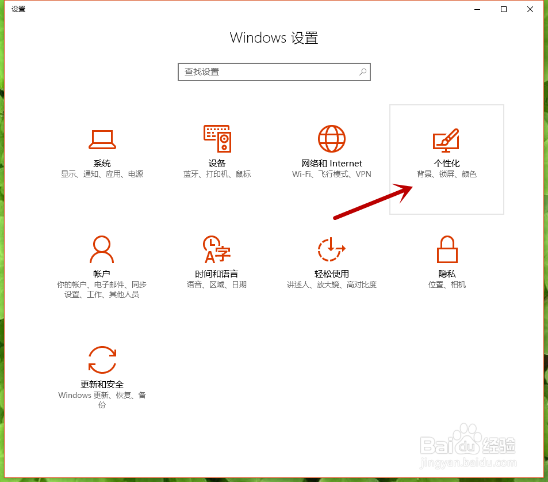Click the Windows 更新、恢复、备份 subtitle link
The width and height of the screenshot is (548, 482).
[102, 396]
